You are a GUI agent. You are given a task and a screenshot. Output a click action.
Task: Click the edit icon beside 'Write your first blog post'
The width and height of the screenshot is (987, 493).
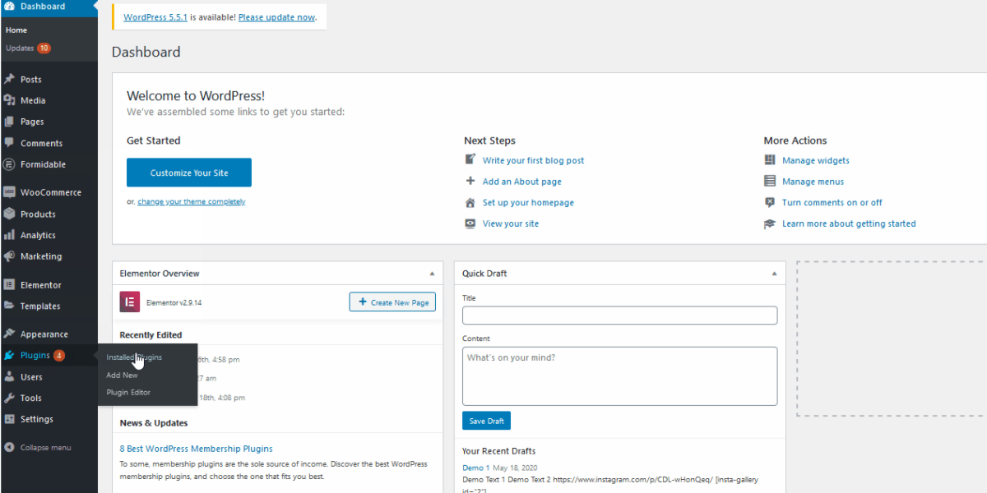click(x=470, y=160)
